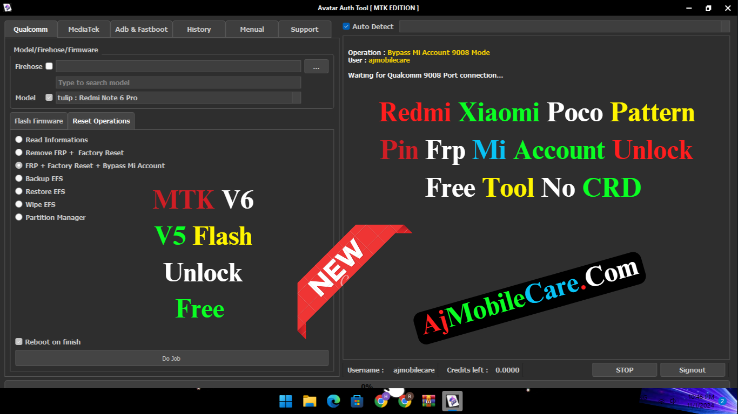738x414 pixels.
Task: Click the Type to search model field
Action: pos(178,82)
